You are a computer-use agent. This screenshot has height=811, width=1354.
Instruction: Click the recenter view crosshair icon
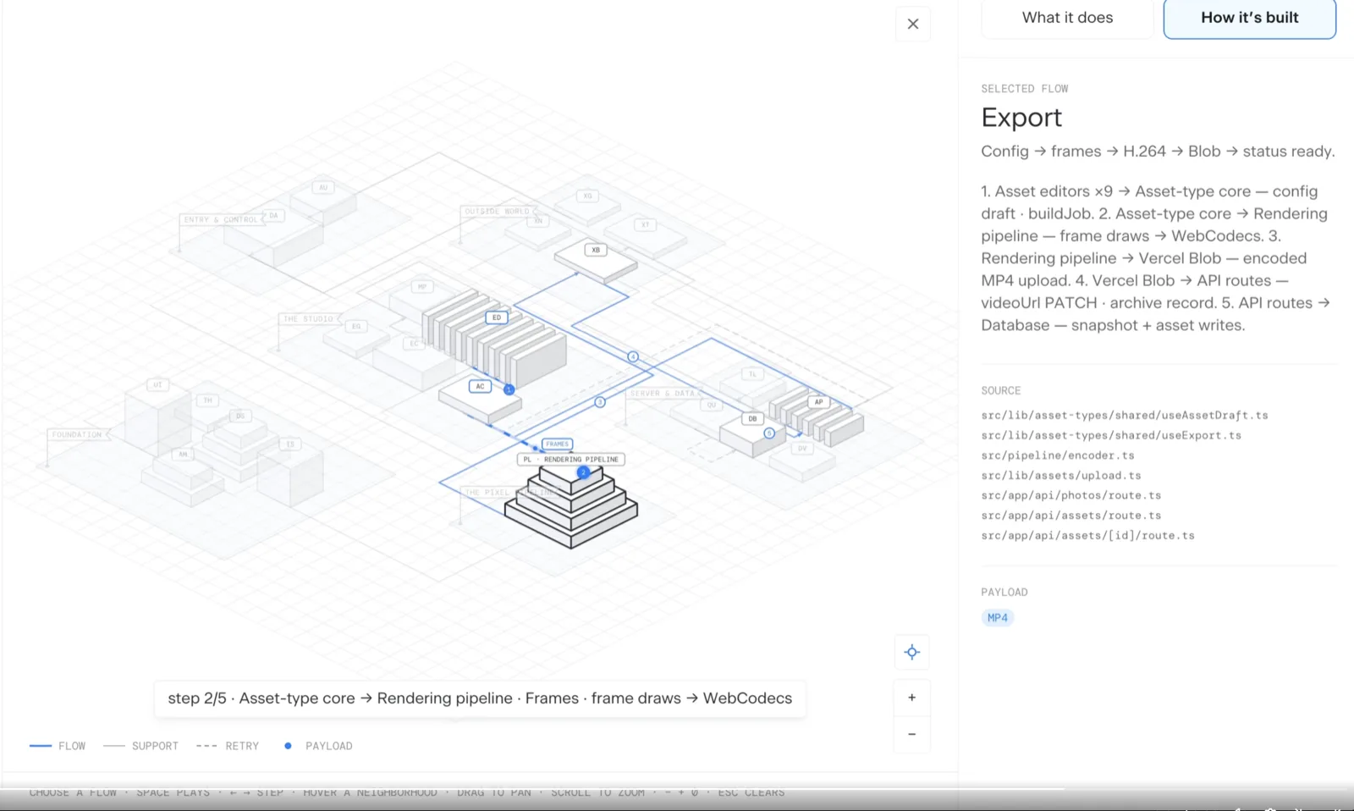[x=911, y=652]
